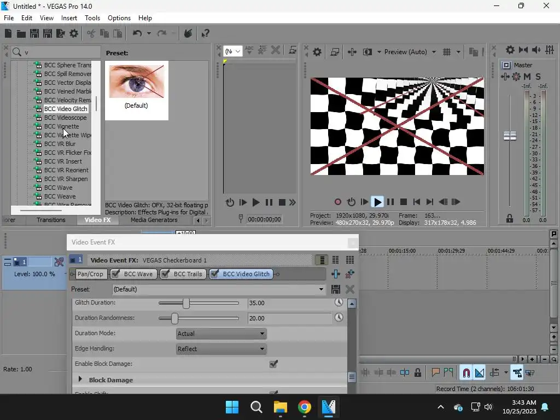Viewport: 560px width, 420px height.
Task: Click the (Default) preset thumbnail
Action: coord(136,90)
